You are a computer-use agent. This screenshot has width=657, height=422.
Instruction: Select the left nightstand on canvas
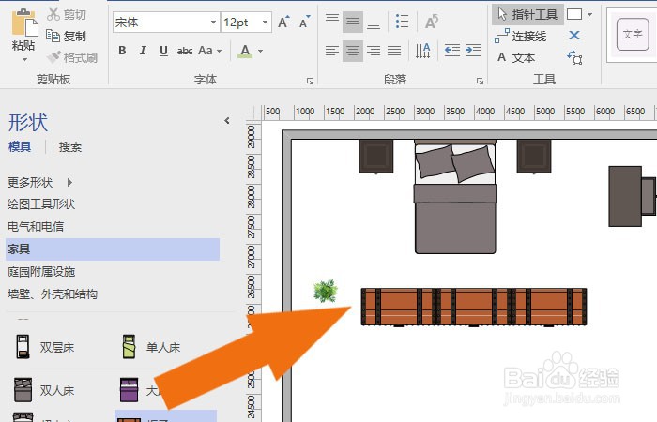375,157
